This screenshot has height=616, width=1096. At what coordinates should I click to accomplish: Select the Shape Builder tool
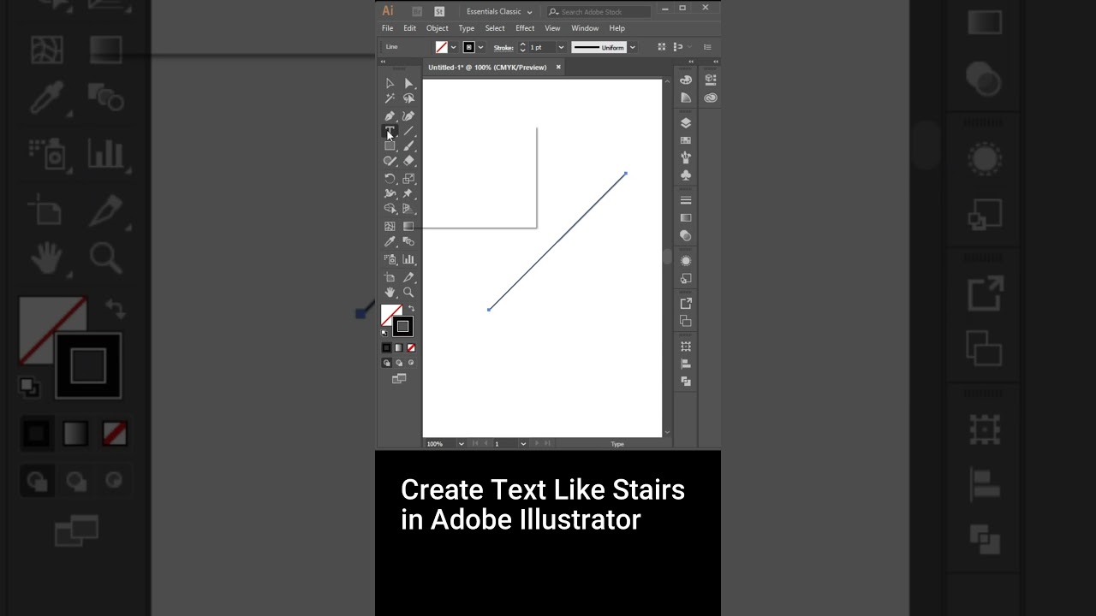tap(390, 209)
